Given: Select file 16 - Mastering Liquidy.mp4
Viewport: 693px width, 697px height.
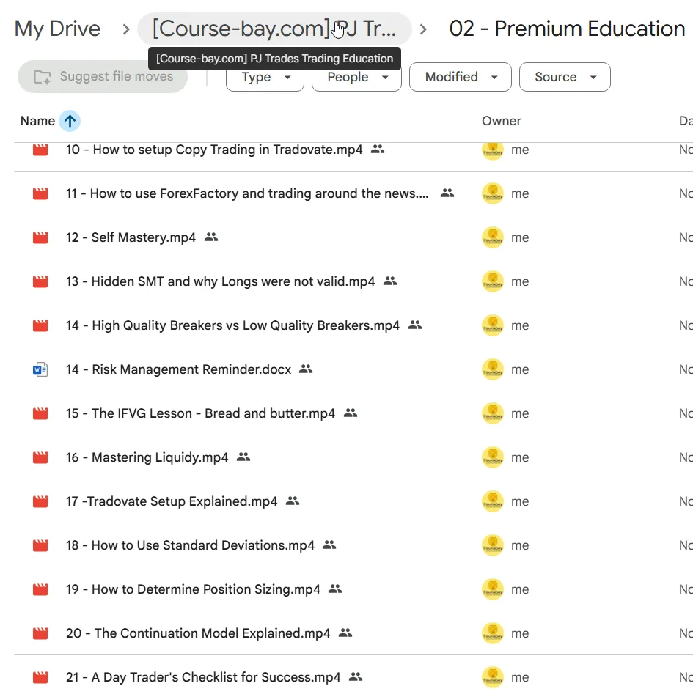Looking at the screenshot, I should (147, 458).
